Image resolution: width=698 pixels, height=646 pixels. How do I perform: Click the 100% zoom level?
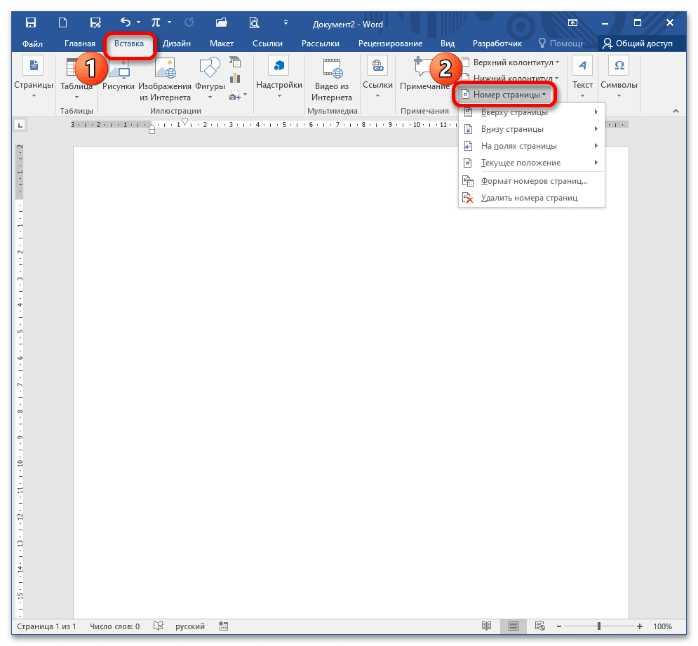pos(662,626)
